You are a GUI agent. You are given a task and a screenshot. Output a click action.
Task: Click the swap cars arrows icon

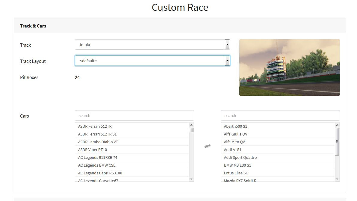click(207, 146)
